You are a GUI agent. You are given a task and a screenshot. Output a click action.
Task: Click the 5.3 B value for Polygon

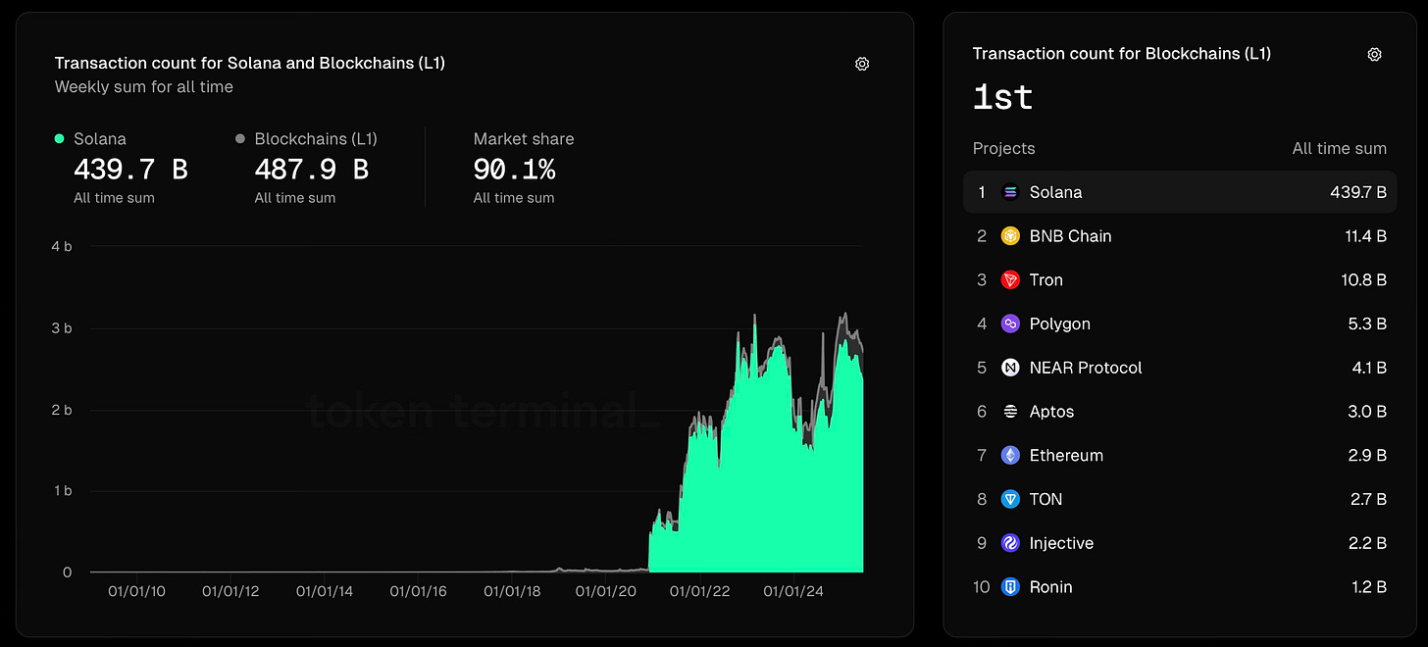coord(1369,323)
